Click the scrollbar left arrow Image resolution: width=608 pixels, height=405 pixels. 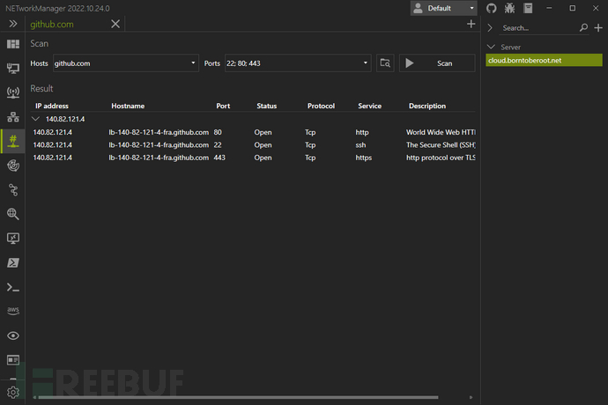point(34,397)
